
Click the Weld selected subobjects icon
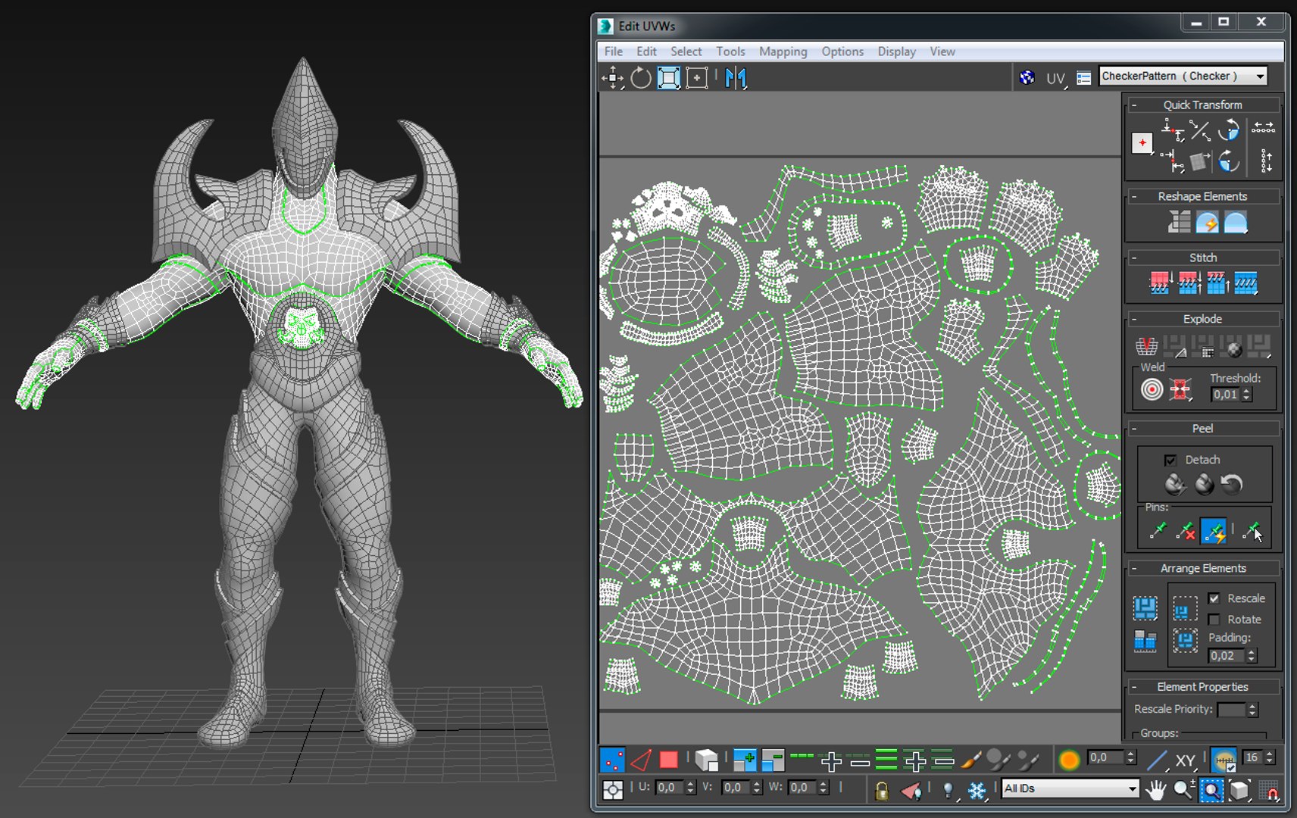click(x=1180, y=390)
